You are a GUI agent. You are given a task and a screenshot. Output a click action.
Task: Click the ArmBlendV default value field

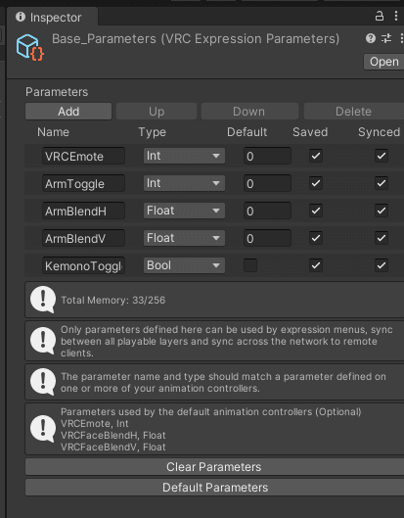[267, 238]
